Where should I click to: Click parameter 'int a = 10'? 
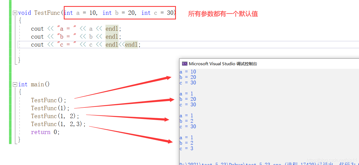point(80,13)
